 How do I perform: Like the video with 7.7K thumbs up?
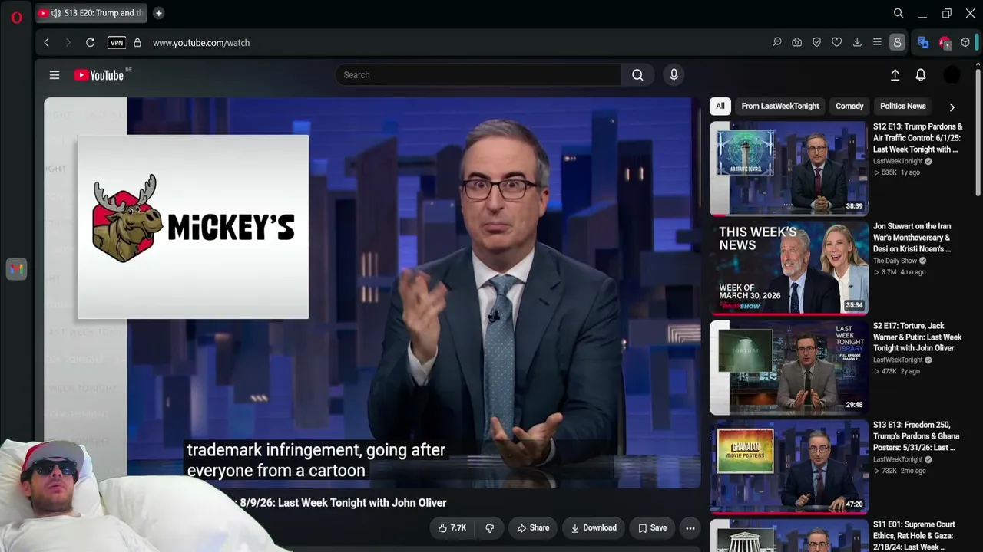click(x=452, y=528)
